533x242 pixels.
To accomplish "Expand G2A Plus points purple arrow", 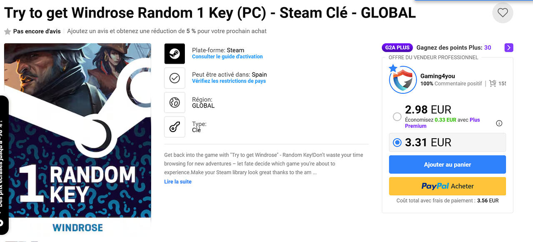I will tap(508, 47).
